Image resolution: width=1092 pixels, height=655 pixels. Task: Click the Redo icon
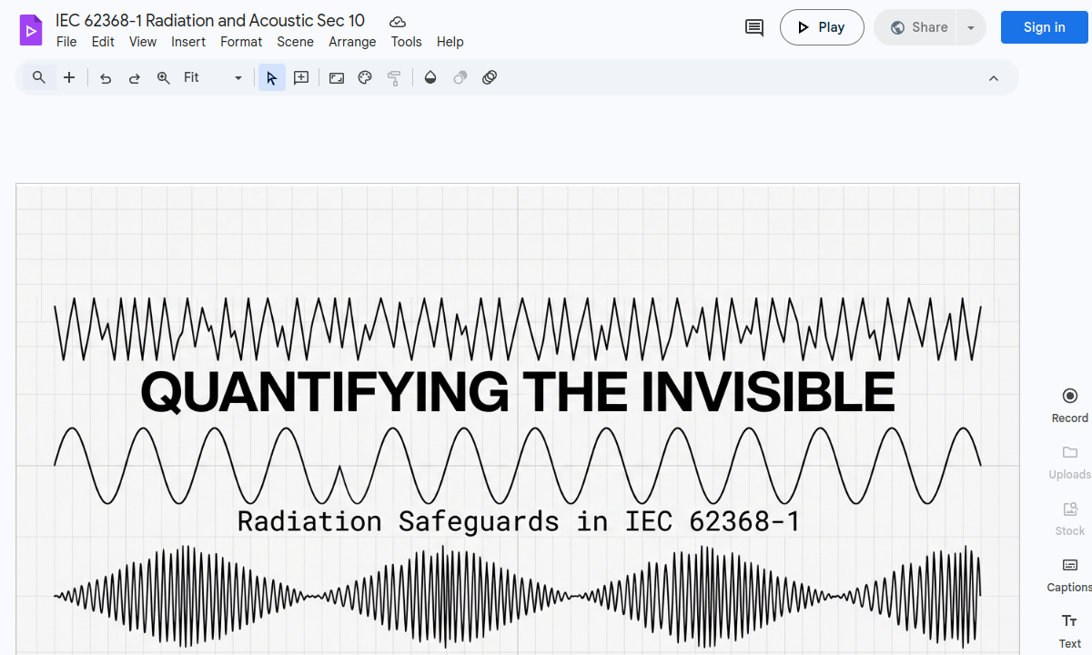134,77
